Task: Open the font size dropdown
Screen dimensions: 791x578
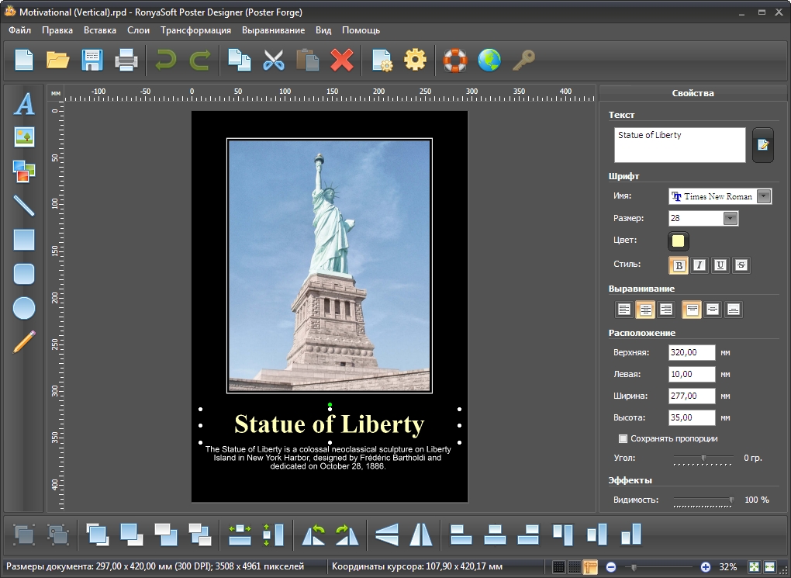Action: [730, 219]
